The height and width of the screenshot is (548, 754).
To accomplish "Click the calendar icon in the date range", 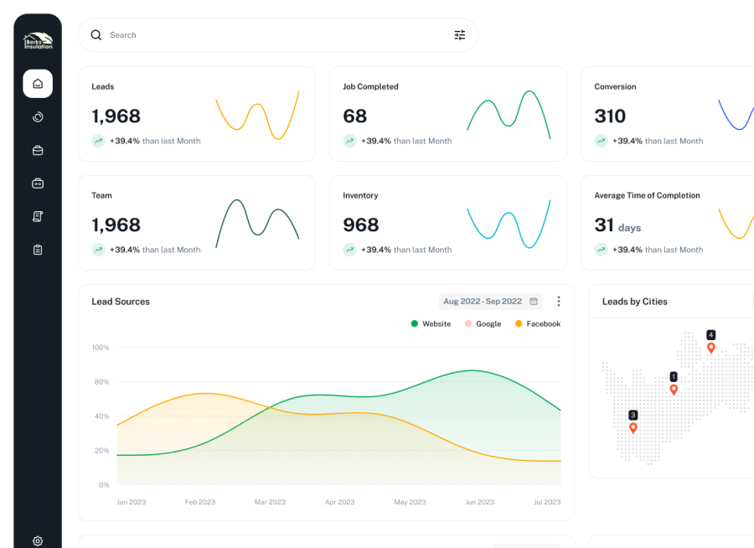I will [x=534, y=301].
